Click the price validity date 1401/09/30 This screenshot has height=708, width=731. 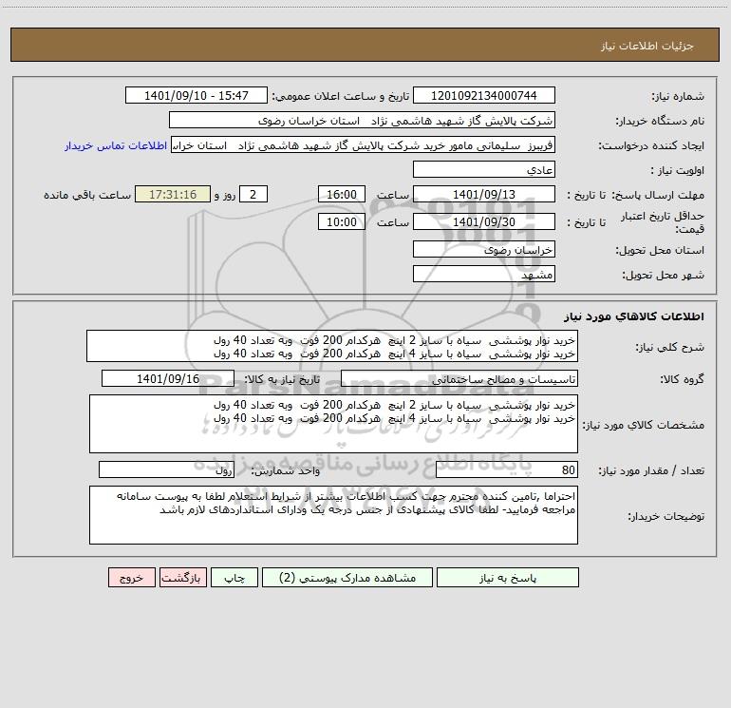tap(484, 221)
